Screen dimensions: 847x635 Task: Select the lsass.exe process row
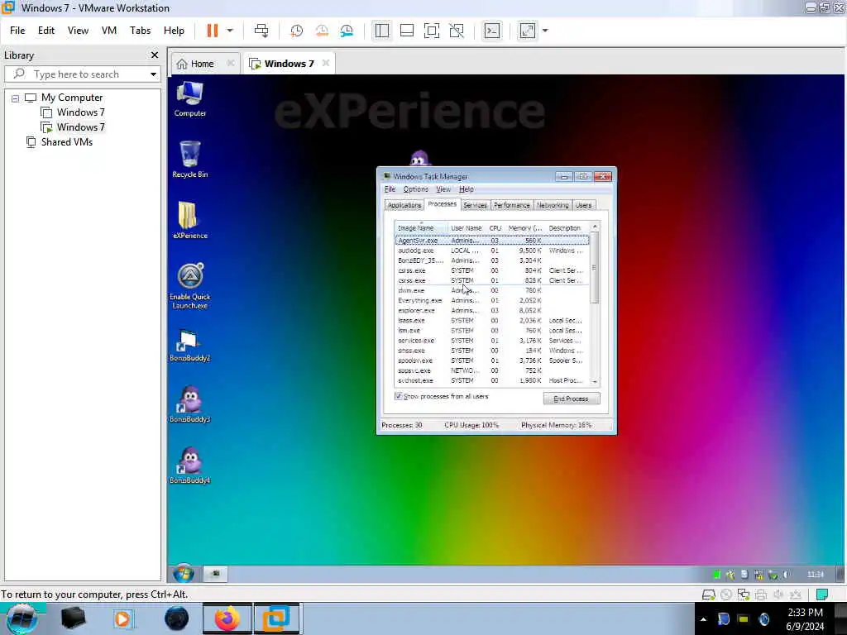coord(492,321)
